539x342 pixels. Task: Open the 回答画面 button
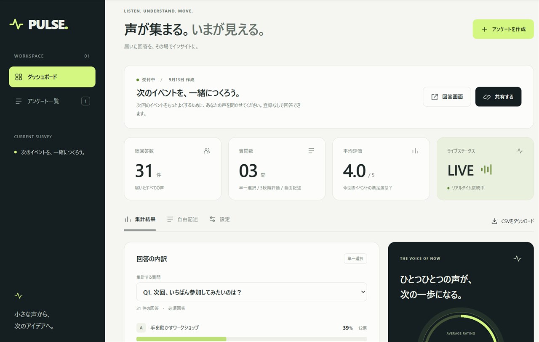click(447, 97)
